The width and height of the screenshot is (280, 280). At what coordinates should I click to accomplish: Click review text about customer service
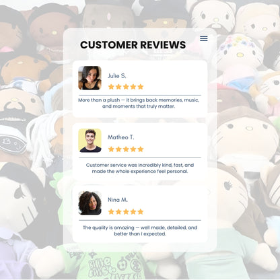click(x=140, y=168)
